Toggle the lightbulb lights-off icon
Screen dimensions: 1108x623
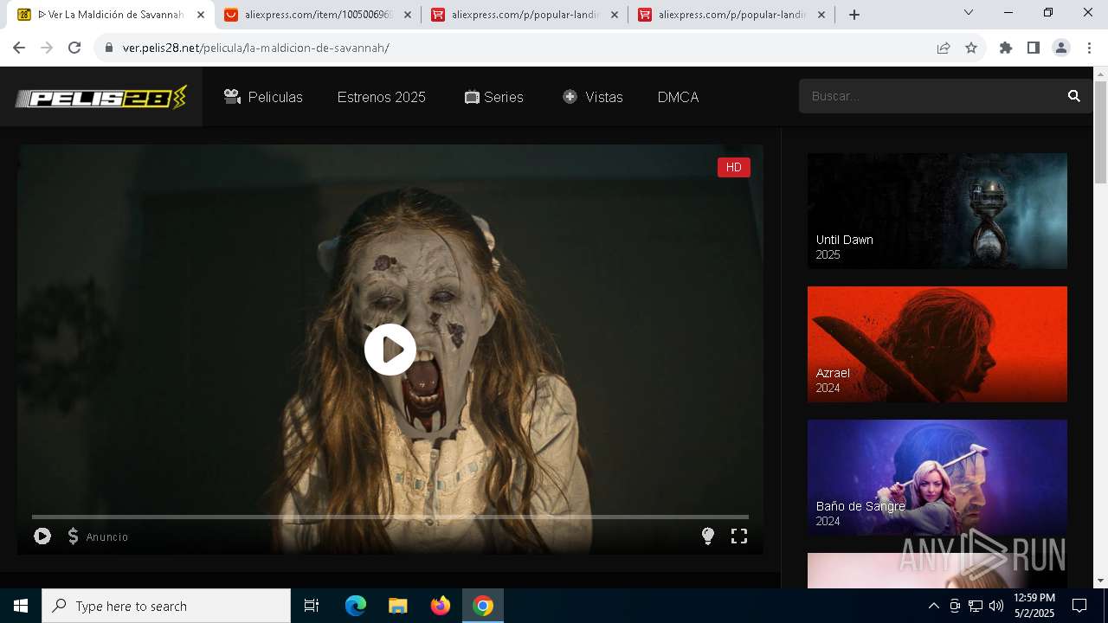pos(708,536)
